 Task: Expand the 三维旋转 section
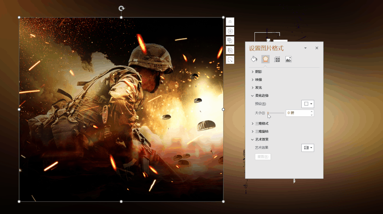tap(260, 131)
